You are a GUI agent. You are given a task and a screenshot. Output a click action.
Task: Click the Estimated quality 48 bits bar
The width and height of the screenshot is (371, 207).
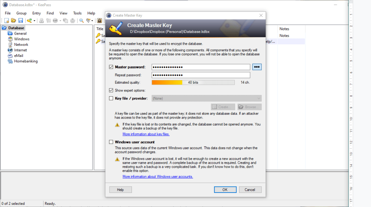tap(193, 83)
